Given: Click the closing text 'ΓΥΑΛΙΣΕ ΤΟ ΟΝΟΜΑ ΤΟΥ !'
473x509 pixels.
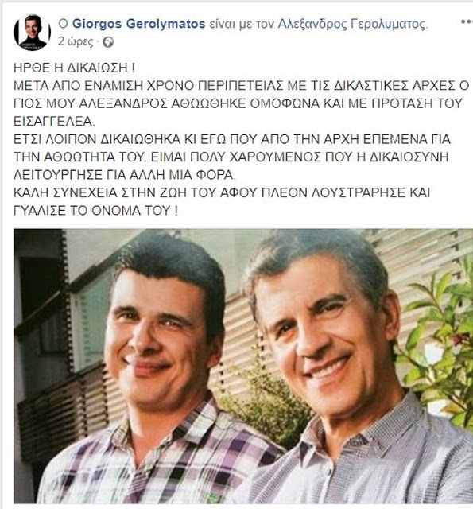Looking at the screenshot, I should click(x=95, y=211).
